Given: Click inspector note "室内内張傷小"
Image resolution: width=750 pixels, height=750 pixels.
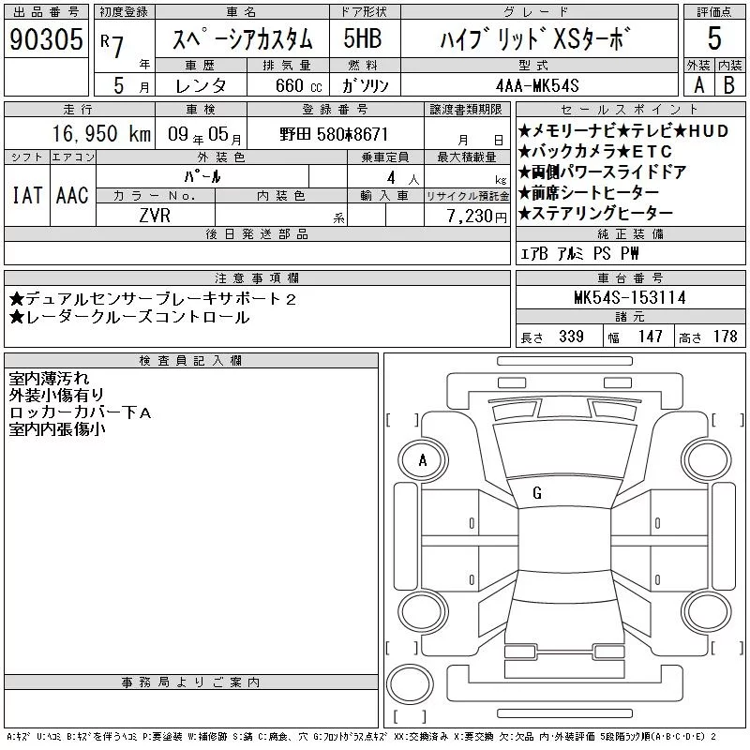Looking at the screenshot, I should tap(57, 429).
